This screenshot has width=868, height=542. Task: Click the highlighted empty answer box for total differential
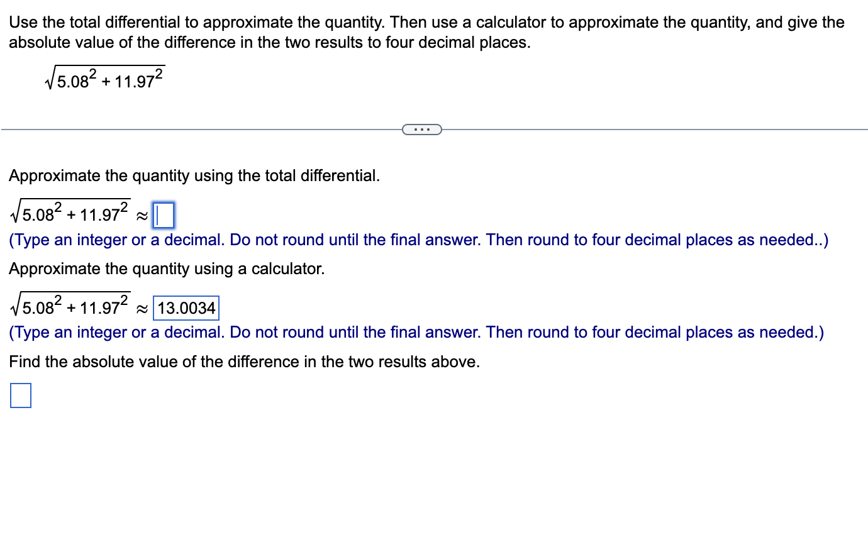tap(165, 215)
